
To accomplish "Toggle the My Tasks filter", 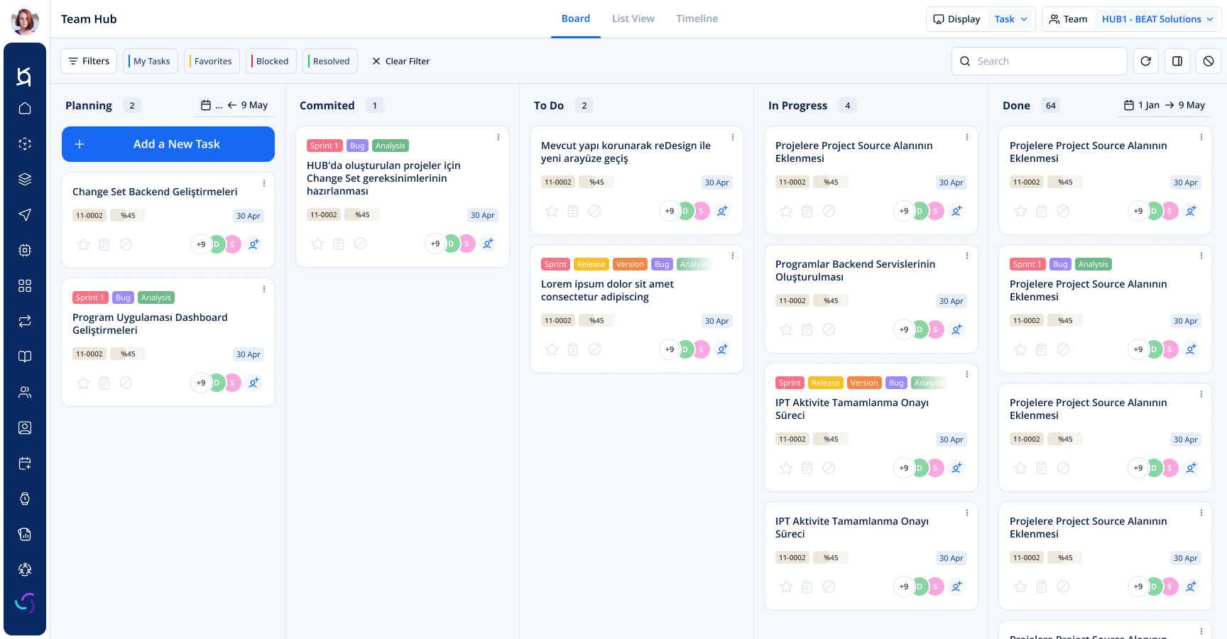I will (x=151, y=61).
